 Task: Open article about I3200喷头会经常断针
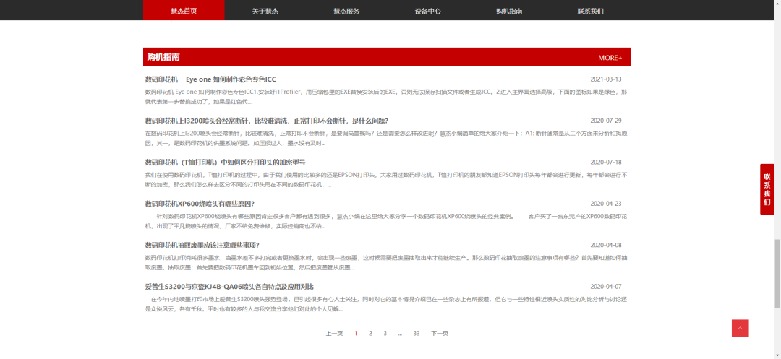pos(266,121)
